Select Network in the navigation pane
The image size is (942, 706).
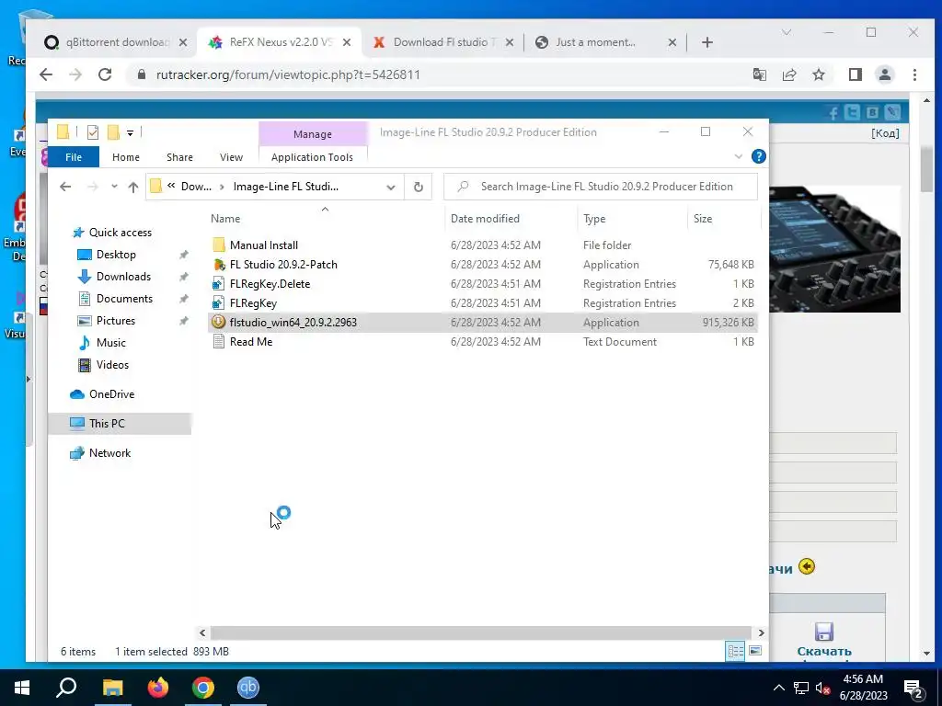pos(110,452)
